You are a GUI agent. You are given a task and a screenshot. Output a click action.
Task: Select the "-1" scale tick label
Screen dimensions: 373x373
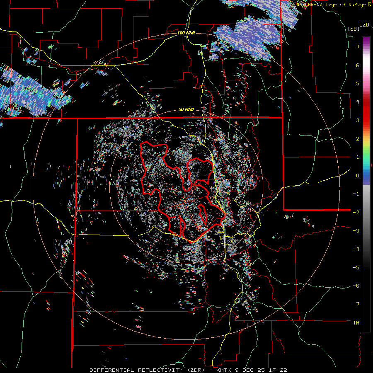tap(356, 194)
